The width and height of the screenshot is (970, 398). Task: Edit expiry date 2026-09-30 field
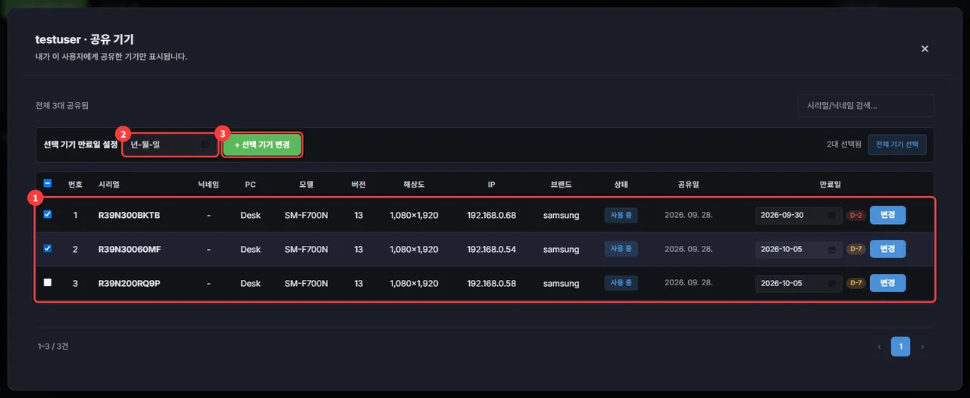click(798, 216)
